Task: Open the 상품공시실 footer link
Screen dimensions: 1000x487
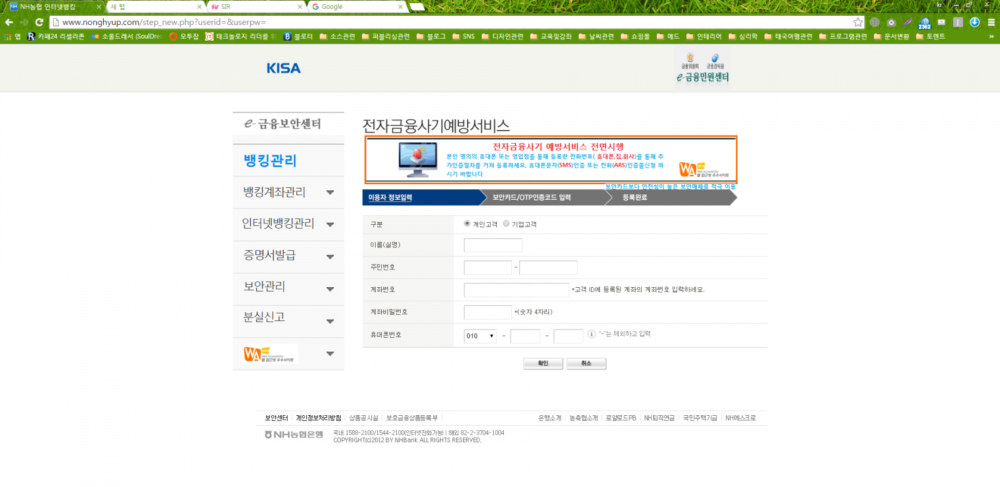Action: click(x=364, y=418)
